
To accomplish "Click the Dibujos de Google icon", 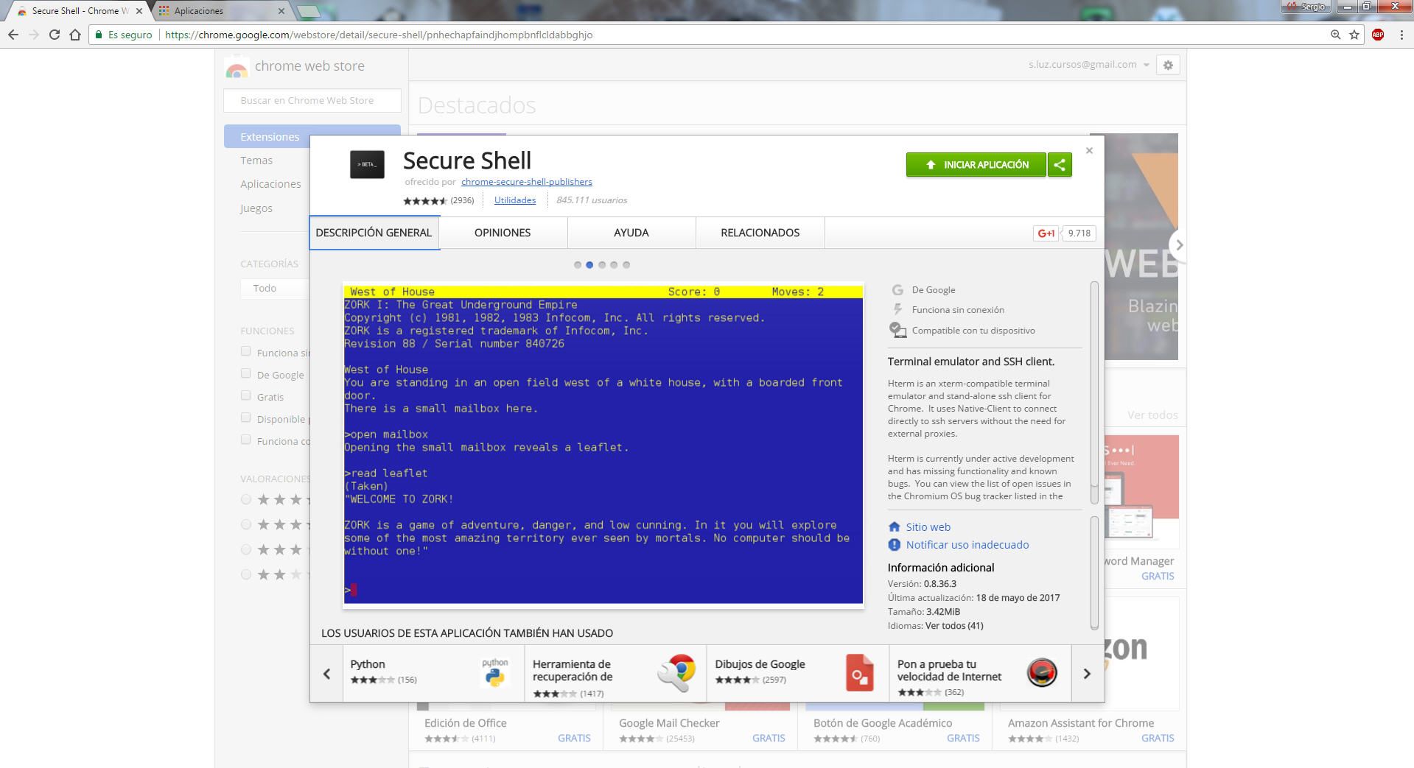I will click(859, 672).
